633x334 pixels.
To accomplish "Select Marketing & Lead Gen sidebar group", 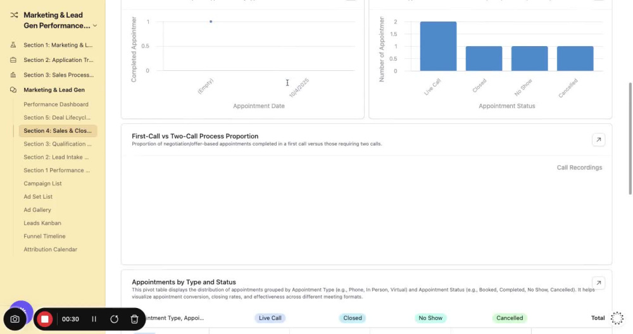I will (x=54, y=90).
